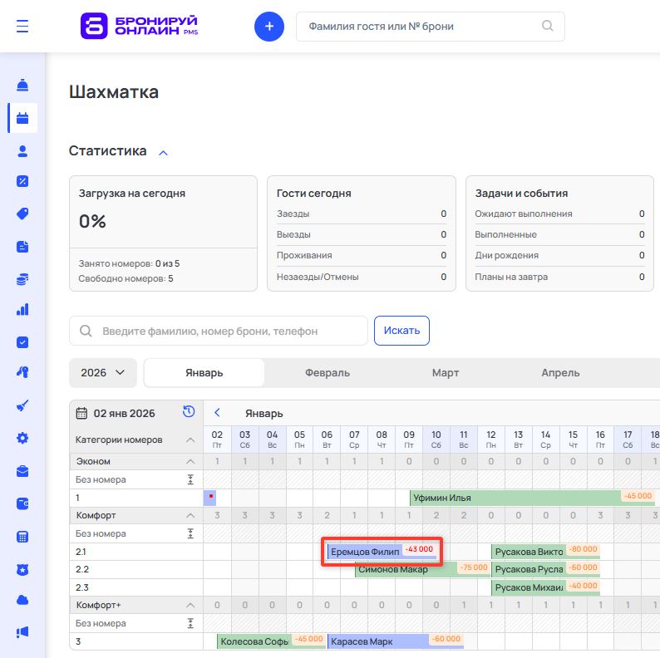
Task: Click the blue plus create button
Action: point(268,27)
